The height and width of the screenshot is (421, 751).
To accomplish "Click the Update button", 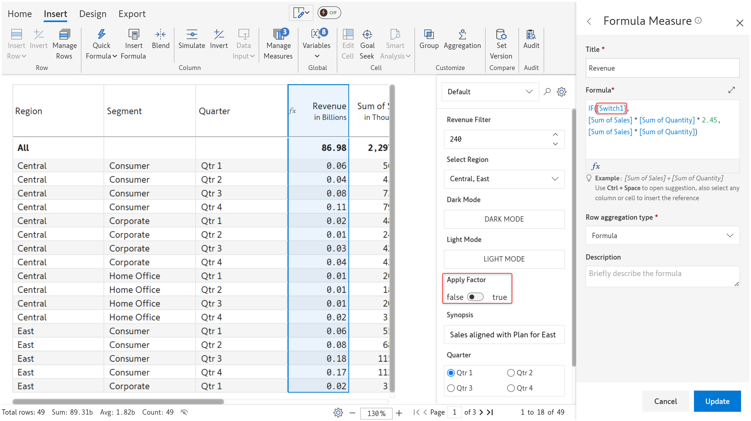I will pos(717,401).
